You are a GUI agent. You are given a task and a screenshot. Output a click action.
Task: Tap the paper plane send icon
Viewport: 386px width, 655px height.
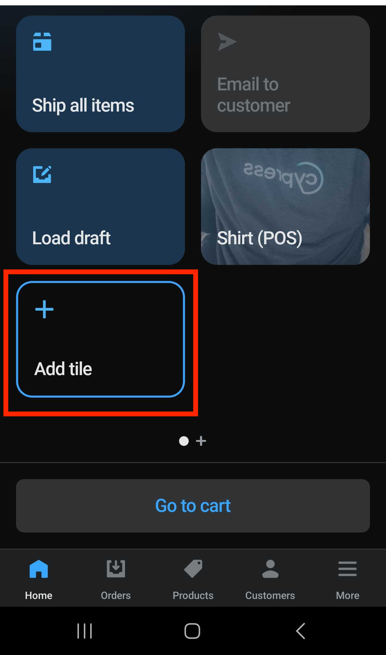(227, 42)
